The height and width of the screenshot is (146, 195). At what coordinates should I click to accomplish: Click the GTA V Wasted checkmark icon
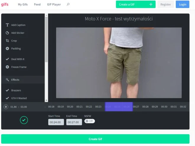7,98
